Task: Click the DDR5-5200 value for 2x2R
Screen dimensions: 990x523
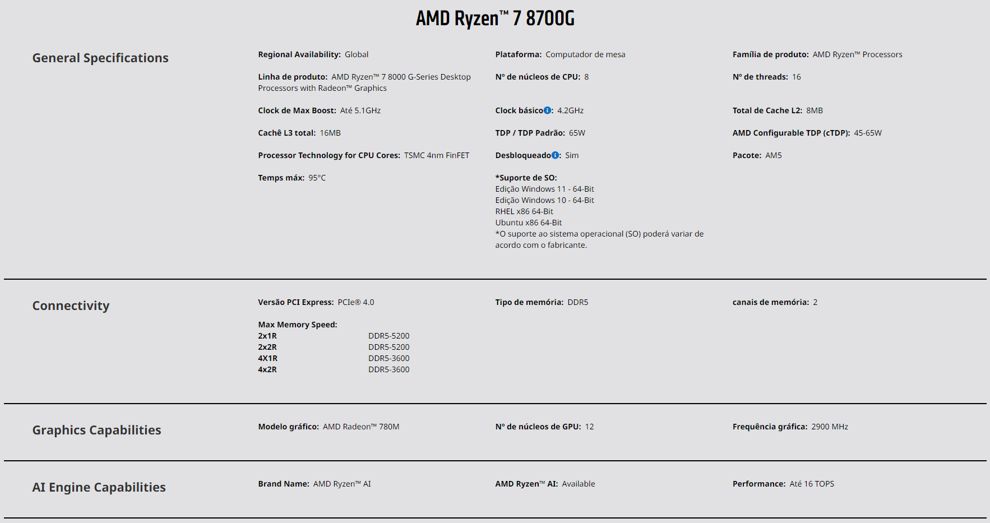Action: (x=389, y=347)
